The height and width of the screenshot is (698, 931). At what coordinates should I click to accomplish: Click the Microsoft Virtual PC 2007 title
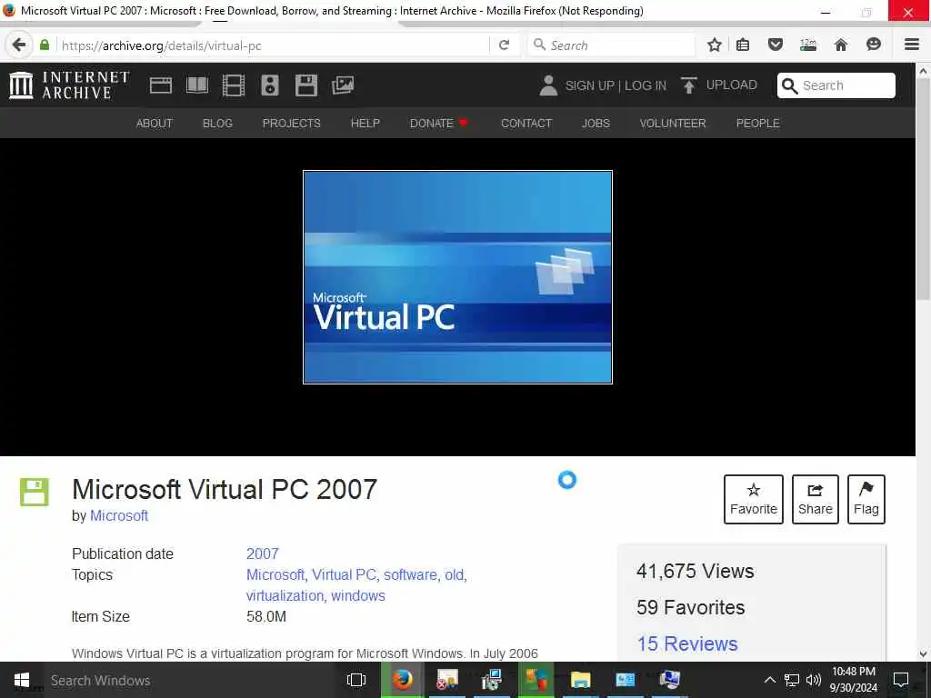click(225, 490)
